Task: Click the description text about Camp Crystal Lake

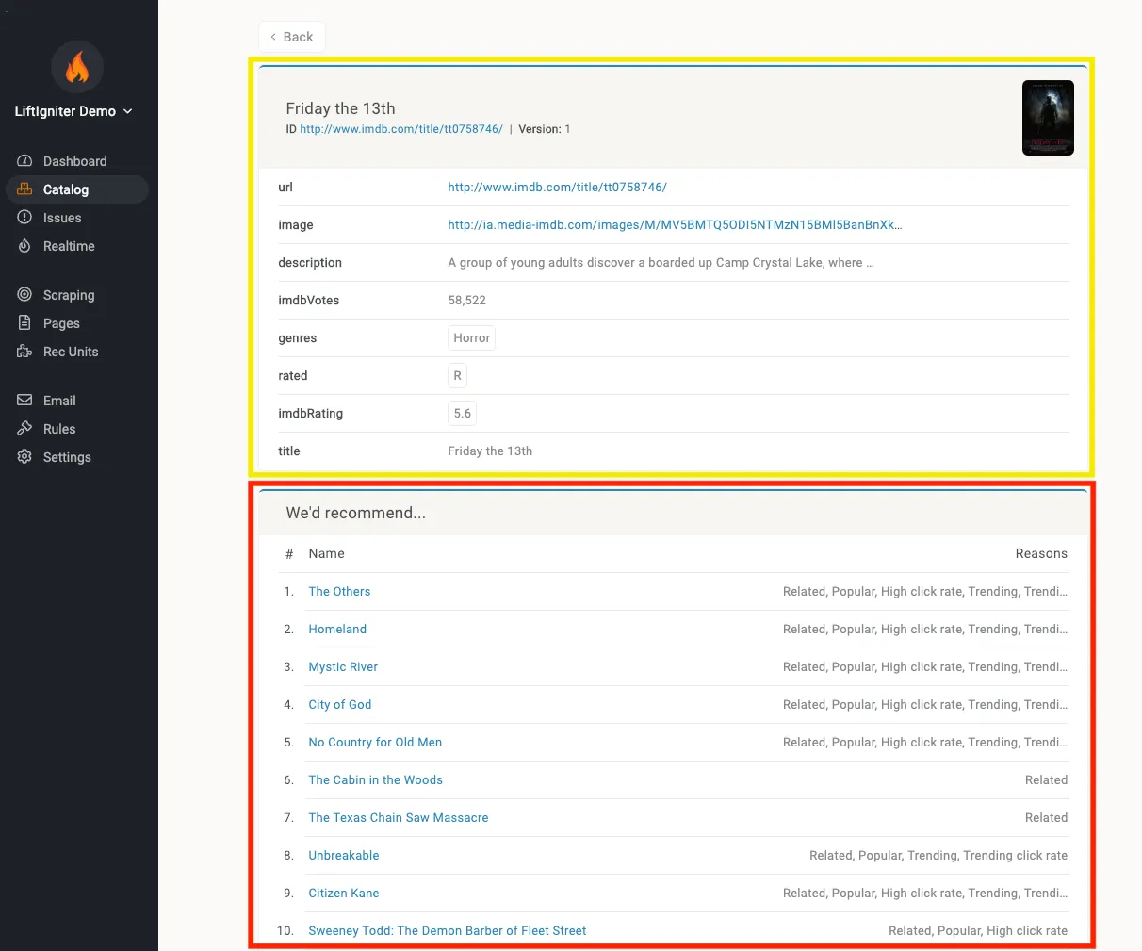Action: tap(661, 263)
